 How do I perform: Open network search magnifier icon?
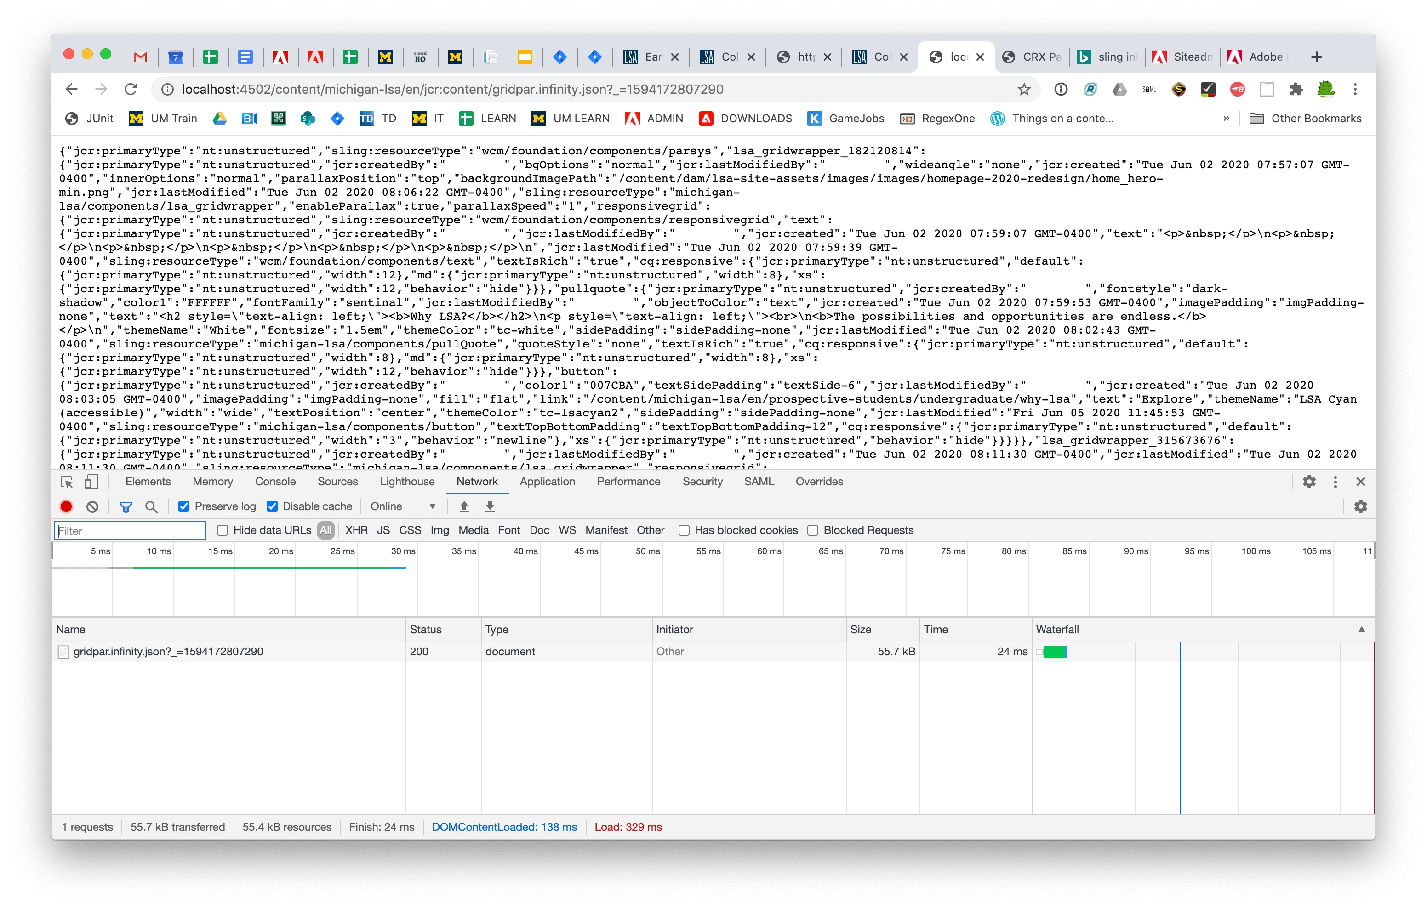(x=151, y=506)
